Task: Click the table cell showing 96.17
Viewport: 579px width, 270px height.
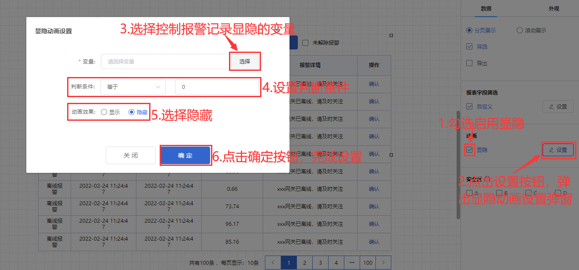Action: (232, 224)
